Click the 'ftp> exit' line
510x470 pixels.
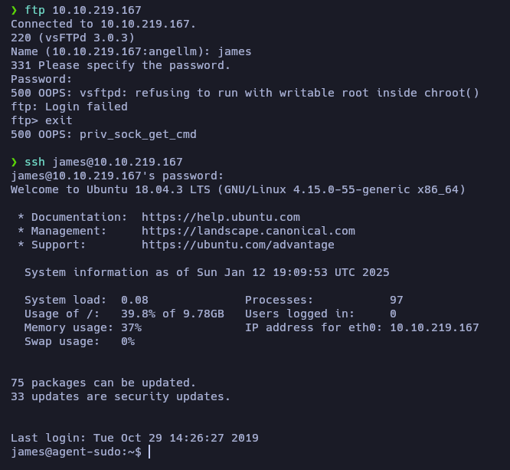click(x=41, y=120)
